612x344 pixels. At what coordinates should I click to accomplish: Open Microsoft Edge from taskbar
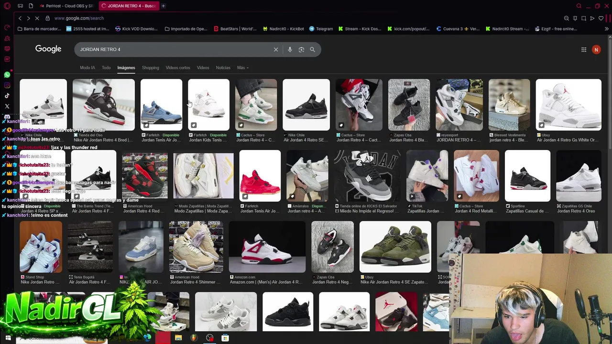[x=147, y=338]
